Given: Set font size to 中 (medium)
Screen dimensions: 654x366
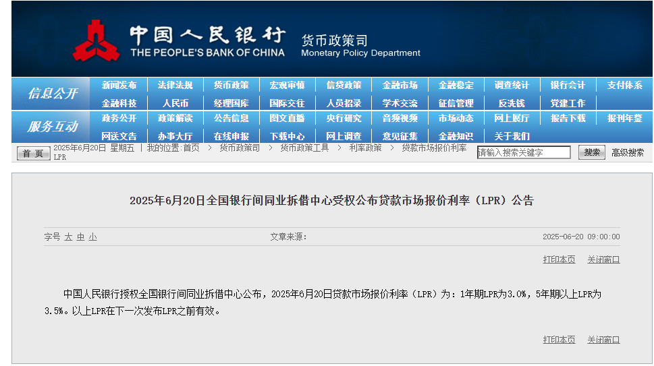Looking at the screenshot, I should click(80, 237).
